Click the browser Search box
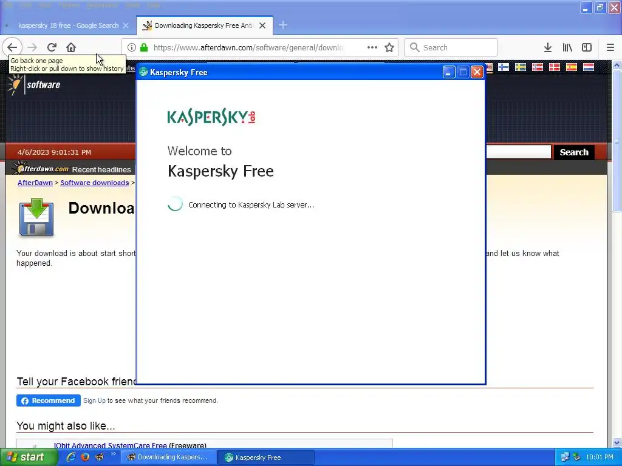 point(451,47)
